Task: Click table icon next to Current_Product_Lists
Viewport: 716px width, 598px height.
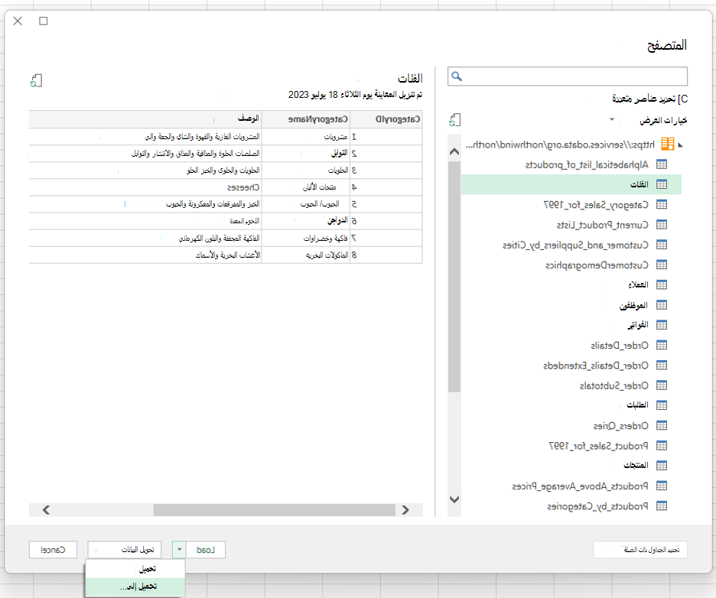Action: click(x=662, y=225)
